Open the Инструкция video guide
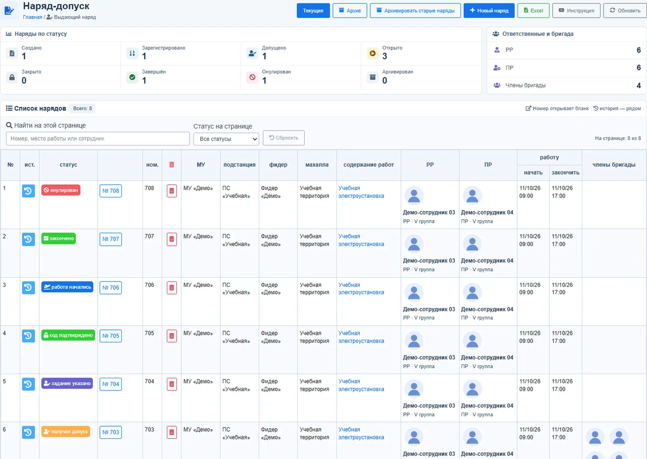 pos(576,11)
